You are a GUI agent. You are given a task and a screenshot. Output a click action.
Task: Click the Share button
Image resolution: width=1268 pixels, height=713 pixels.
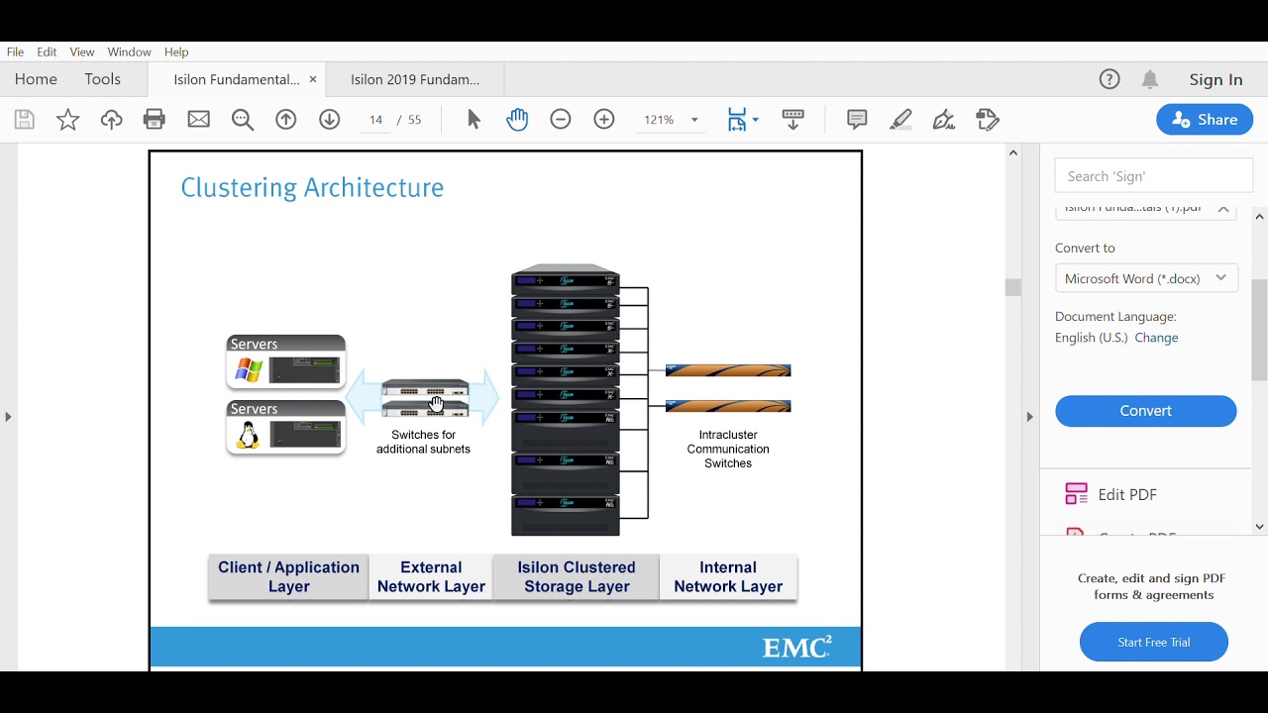click(x=1205, y=120)
